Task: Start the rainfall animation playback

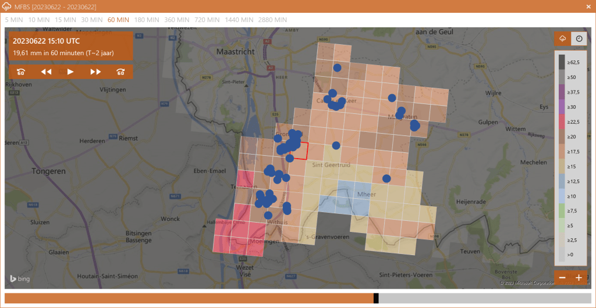Action: [70, 72]
